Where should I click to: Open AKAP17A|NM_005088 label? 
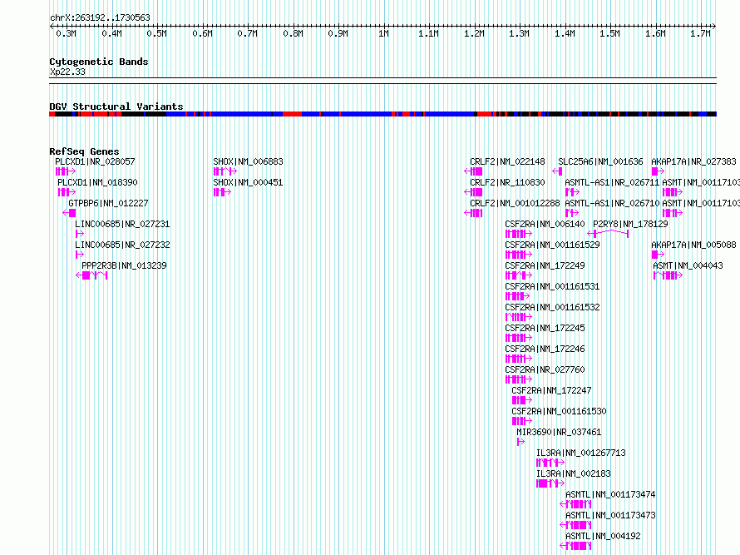[x=693, y=245]
